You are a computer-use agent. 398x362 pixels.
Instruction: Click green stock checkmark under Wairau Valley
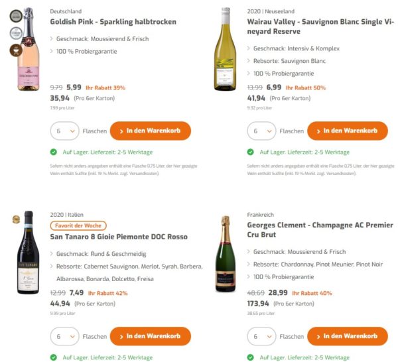pos(251,152)
